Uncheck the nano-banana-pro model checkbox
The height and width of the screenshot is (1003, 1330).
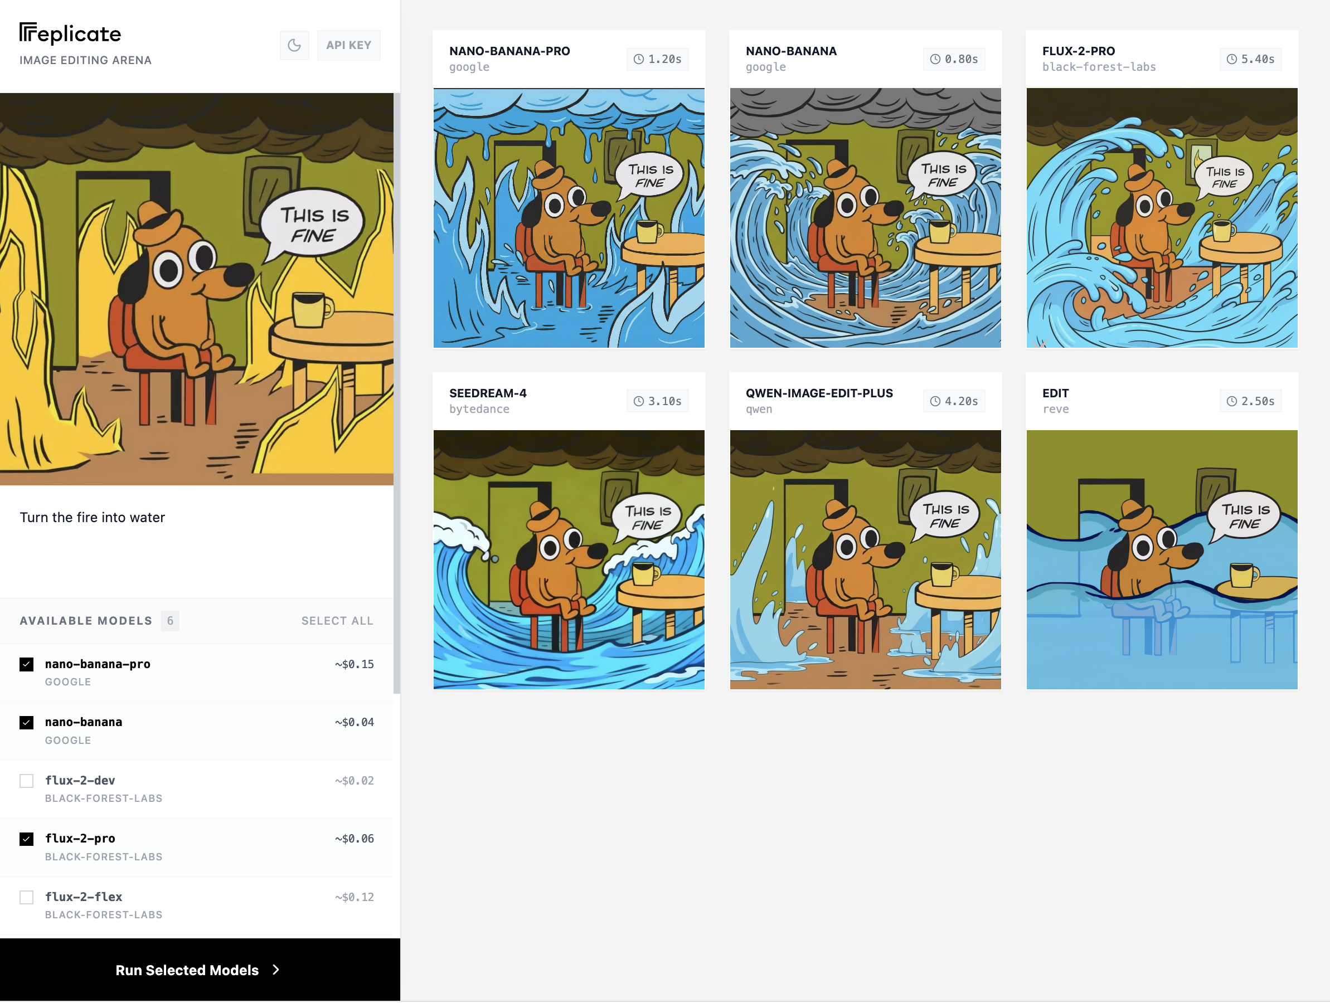click(26, 664)
